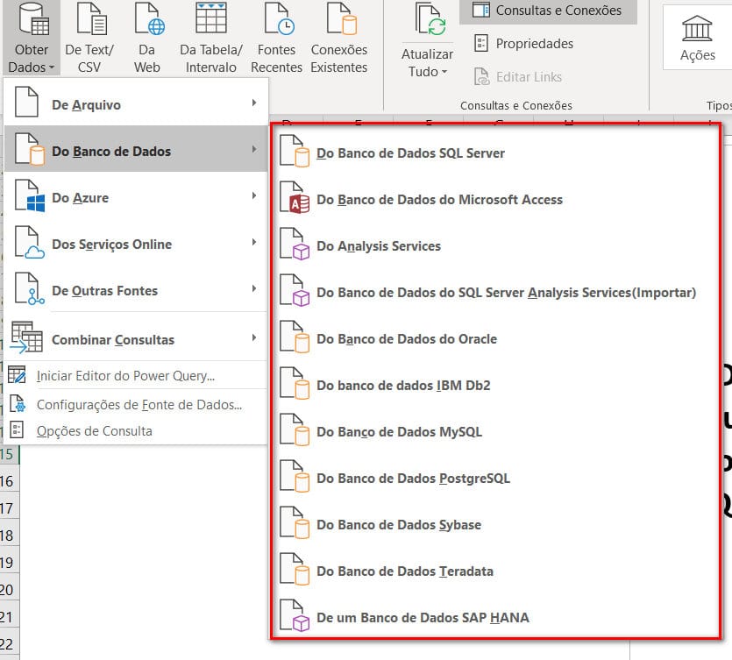732x660 pixels.
Task: Expand the De Arquivo arrow
Action: pyautogui.click(x=254, y=103)
